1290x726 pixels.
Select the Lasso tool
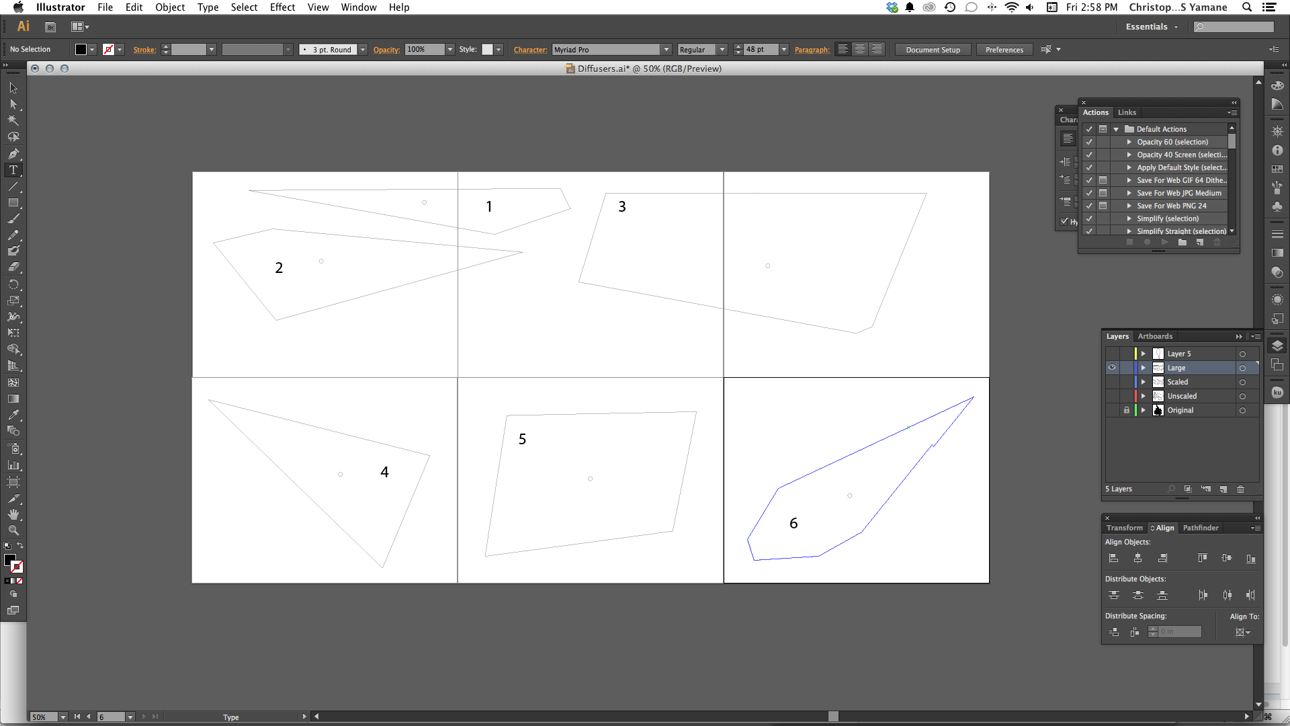click(x=13, y=136)
